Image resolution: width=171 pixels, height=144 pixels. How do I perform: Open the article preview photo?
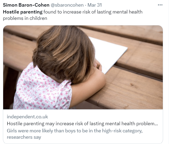coord(83,67)
